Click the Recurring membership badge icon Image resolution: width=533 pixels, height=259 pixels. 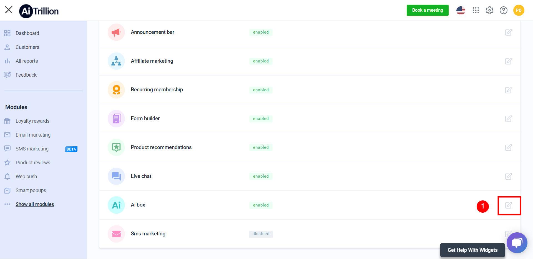click(116, 90)
